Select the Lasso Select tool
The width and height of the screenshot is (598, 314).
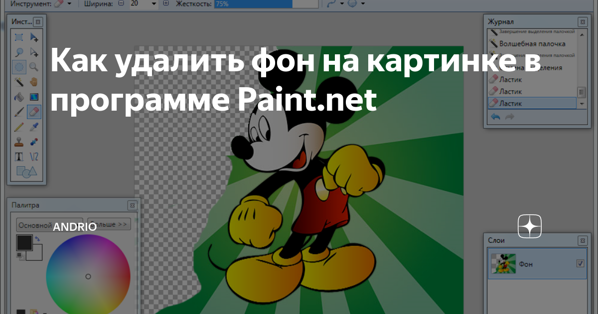[x=19, y=52]
